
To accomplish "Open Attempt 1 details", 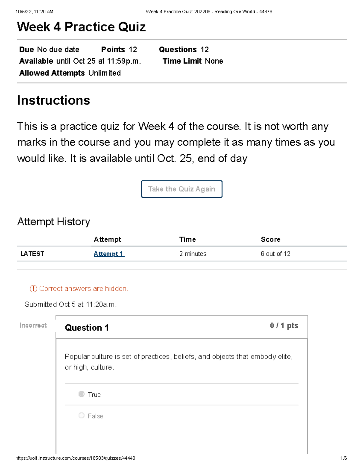I will point(109,254).
